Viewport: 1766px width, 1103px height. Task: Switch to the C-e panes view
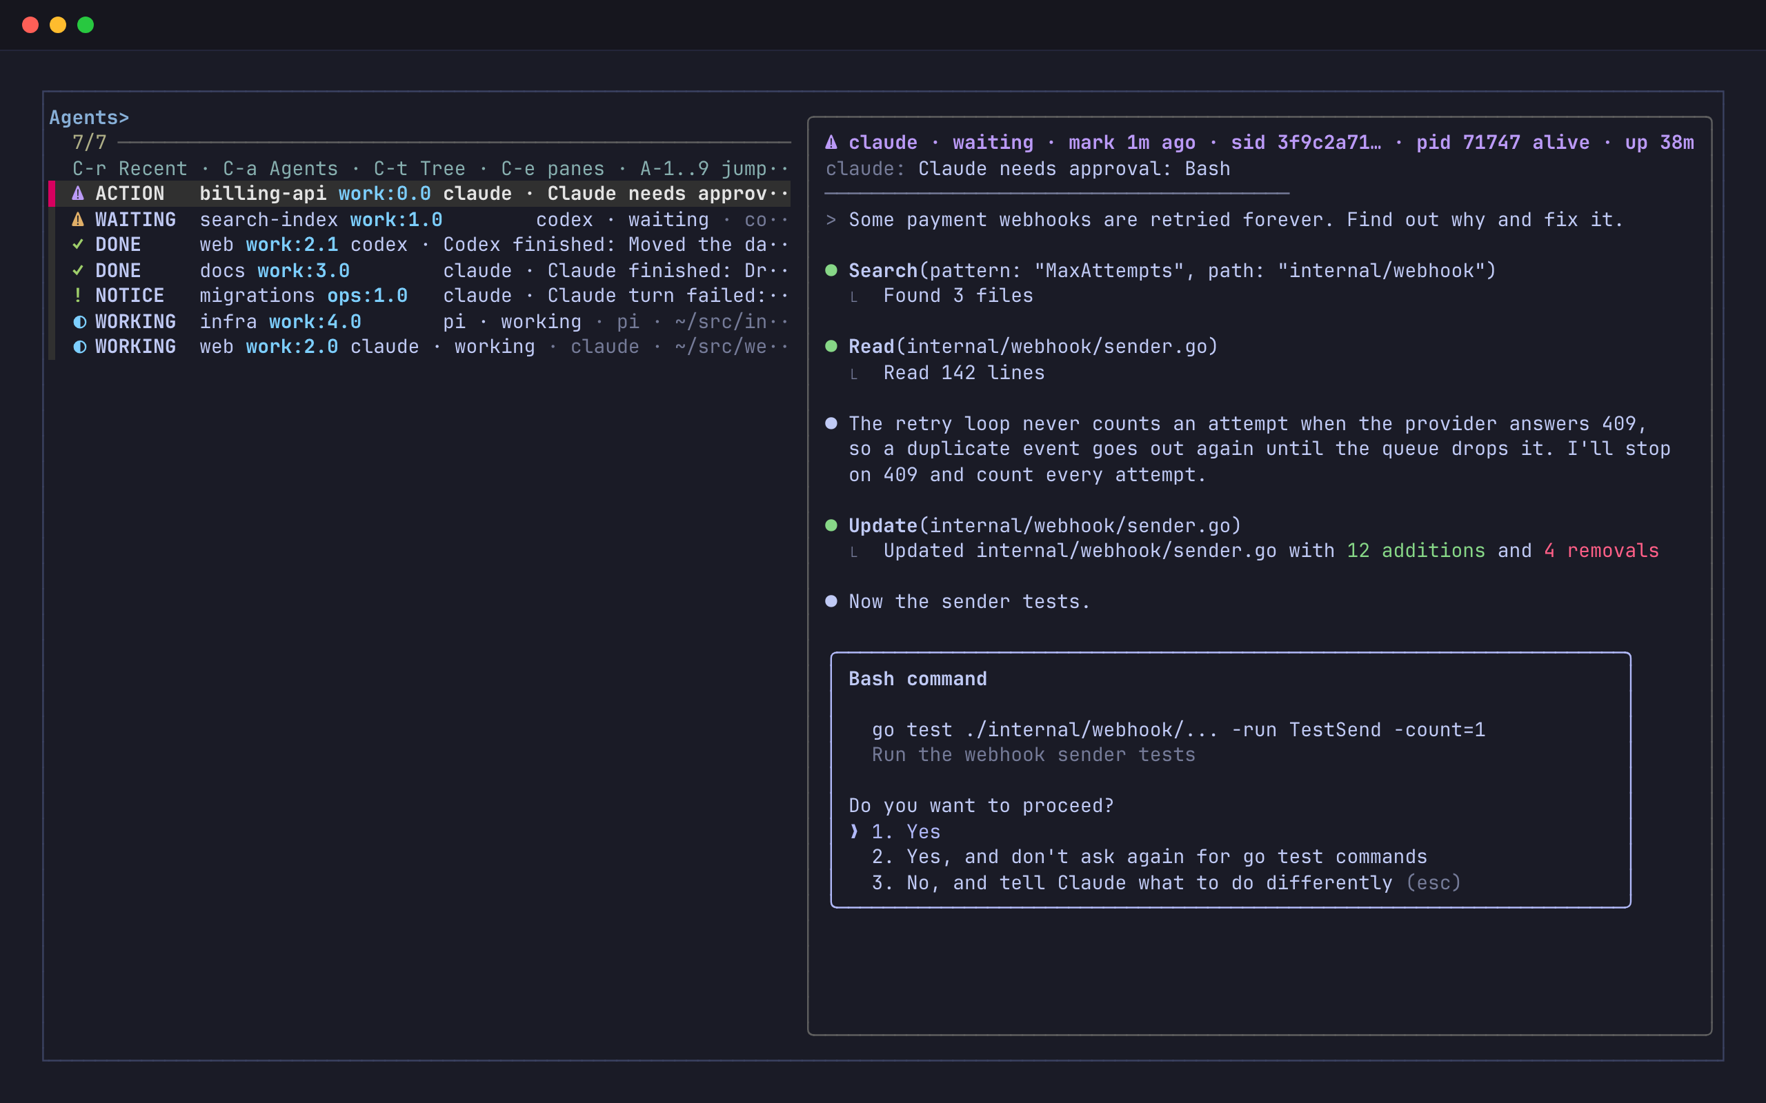coord(553,168)
